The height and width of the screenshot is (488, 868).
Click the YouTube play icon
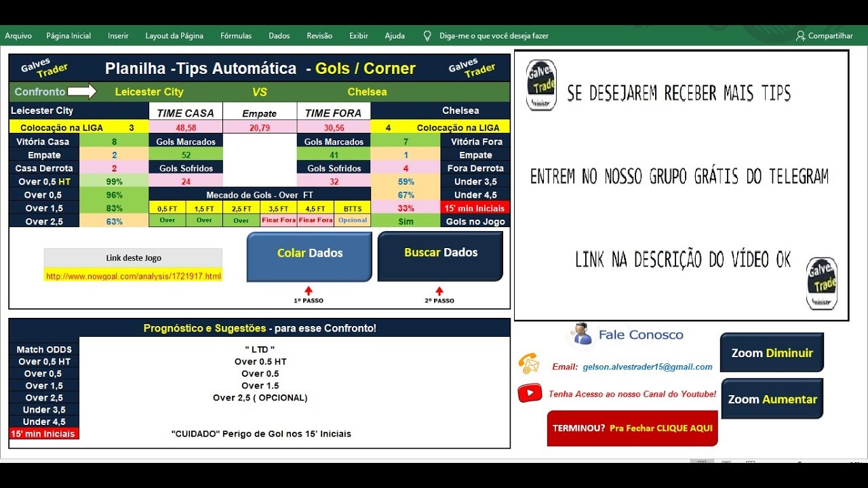tap(530, 393)
